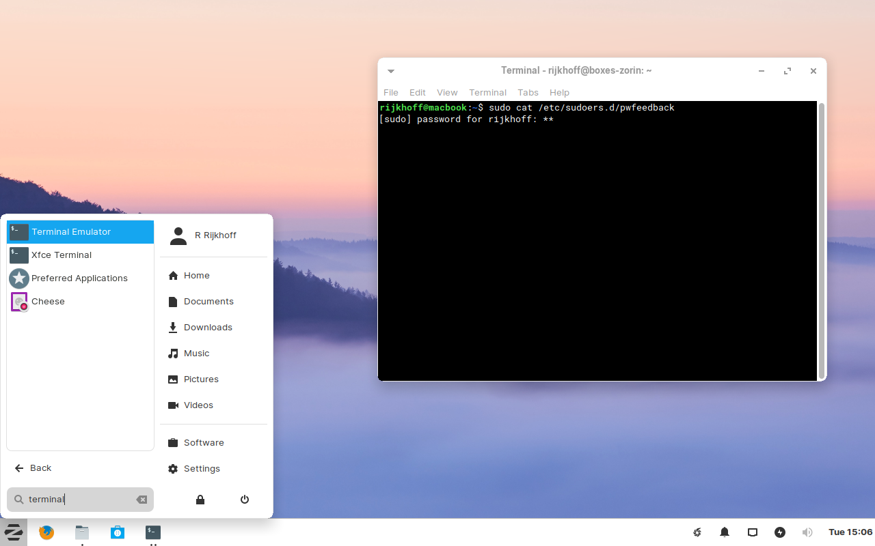The height and width of the screenshot is (546, 875).
Task: Open the Documents folder from the menu
Action: click(x=213, y=302)
